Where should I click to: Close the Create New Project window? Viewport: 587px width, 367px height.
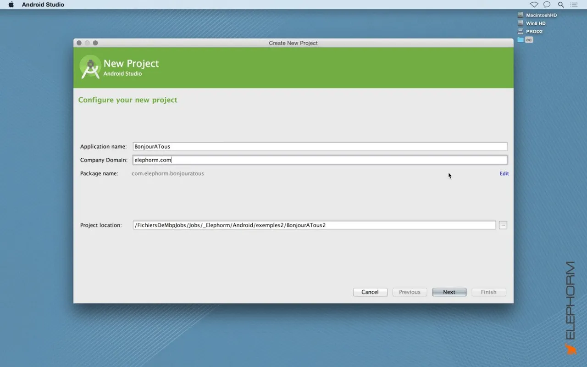tap(79, 43)
